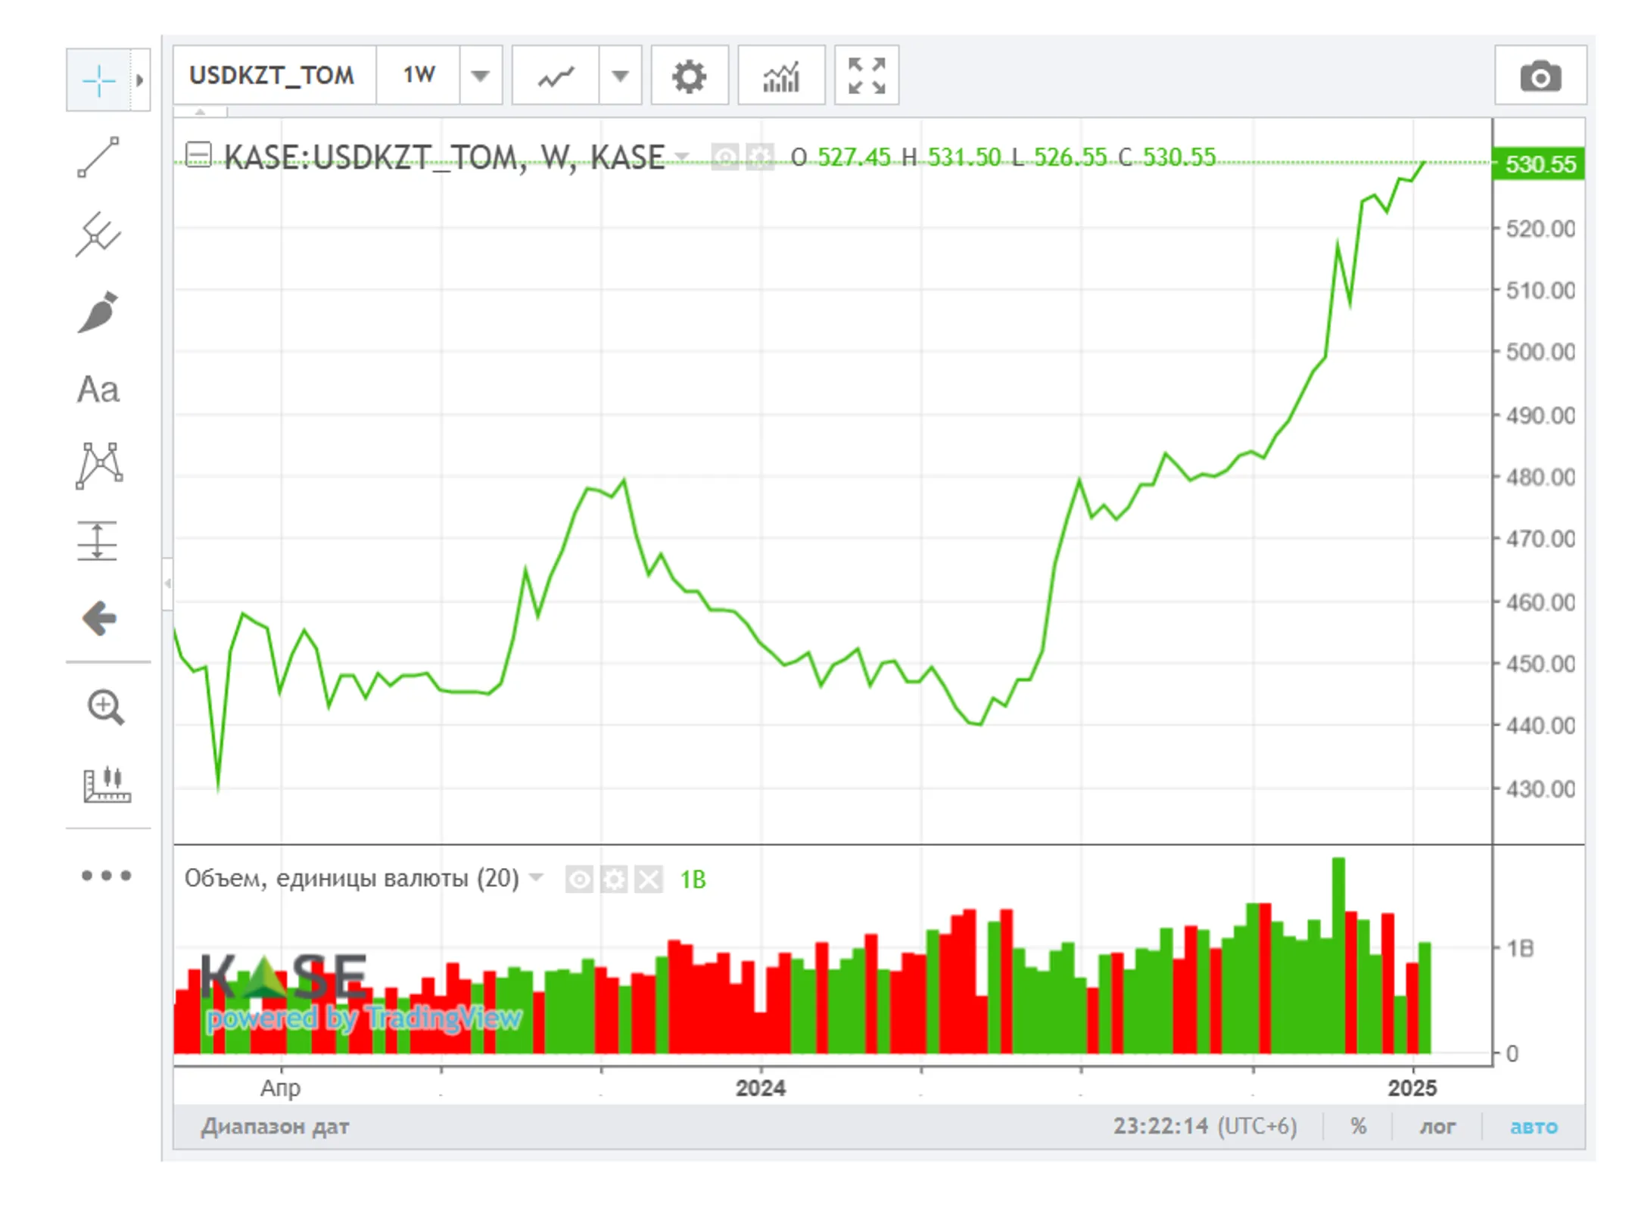This screenshot has height=1210, width=1635.
Task: Select the brush drawing tool
Action: tap(98, 312)
